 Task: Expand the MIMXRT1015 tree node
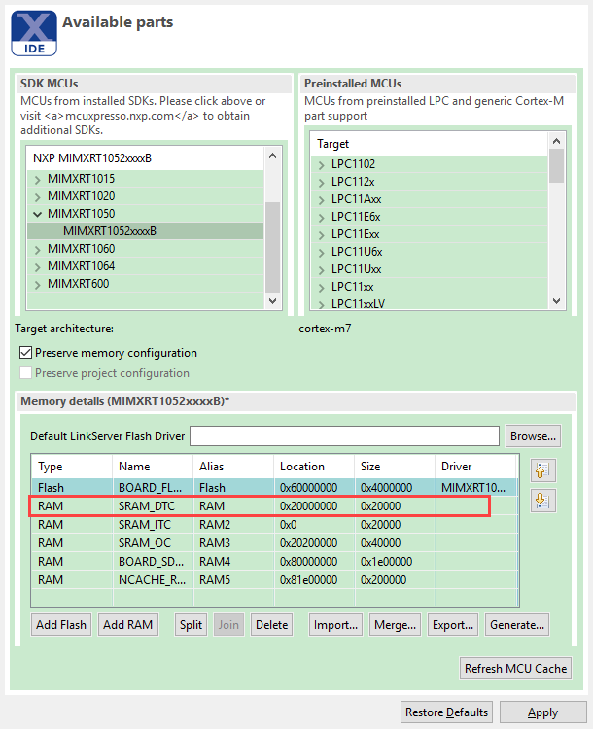point(38,179)
